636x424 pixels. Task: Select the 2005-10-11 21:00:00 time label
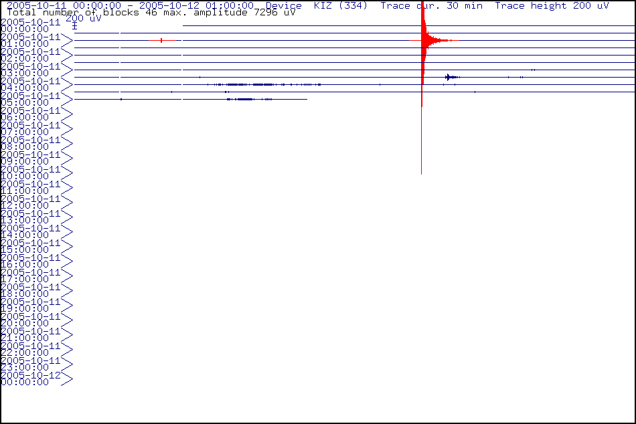click(30, 334)
